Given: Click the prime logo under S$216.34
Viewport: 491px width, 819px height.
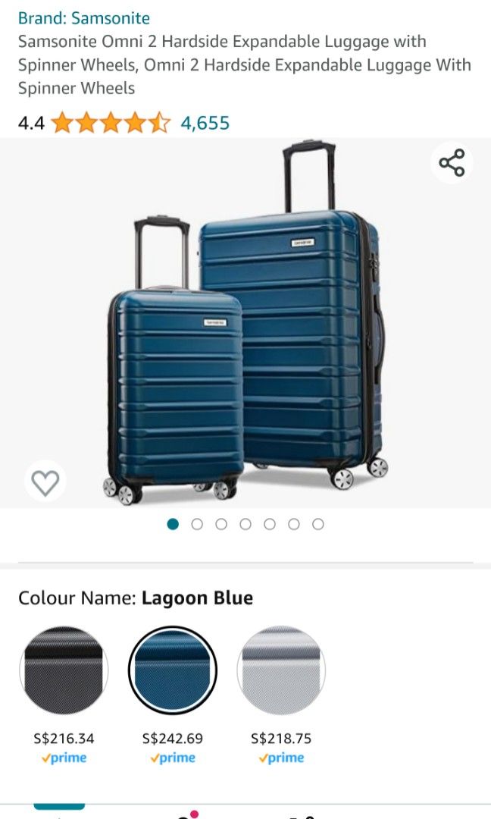Looking at the screenshot, I should 64,758.
